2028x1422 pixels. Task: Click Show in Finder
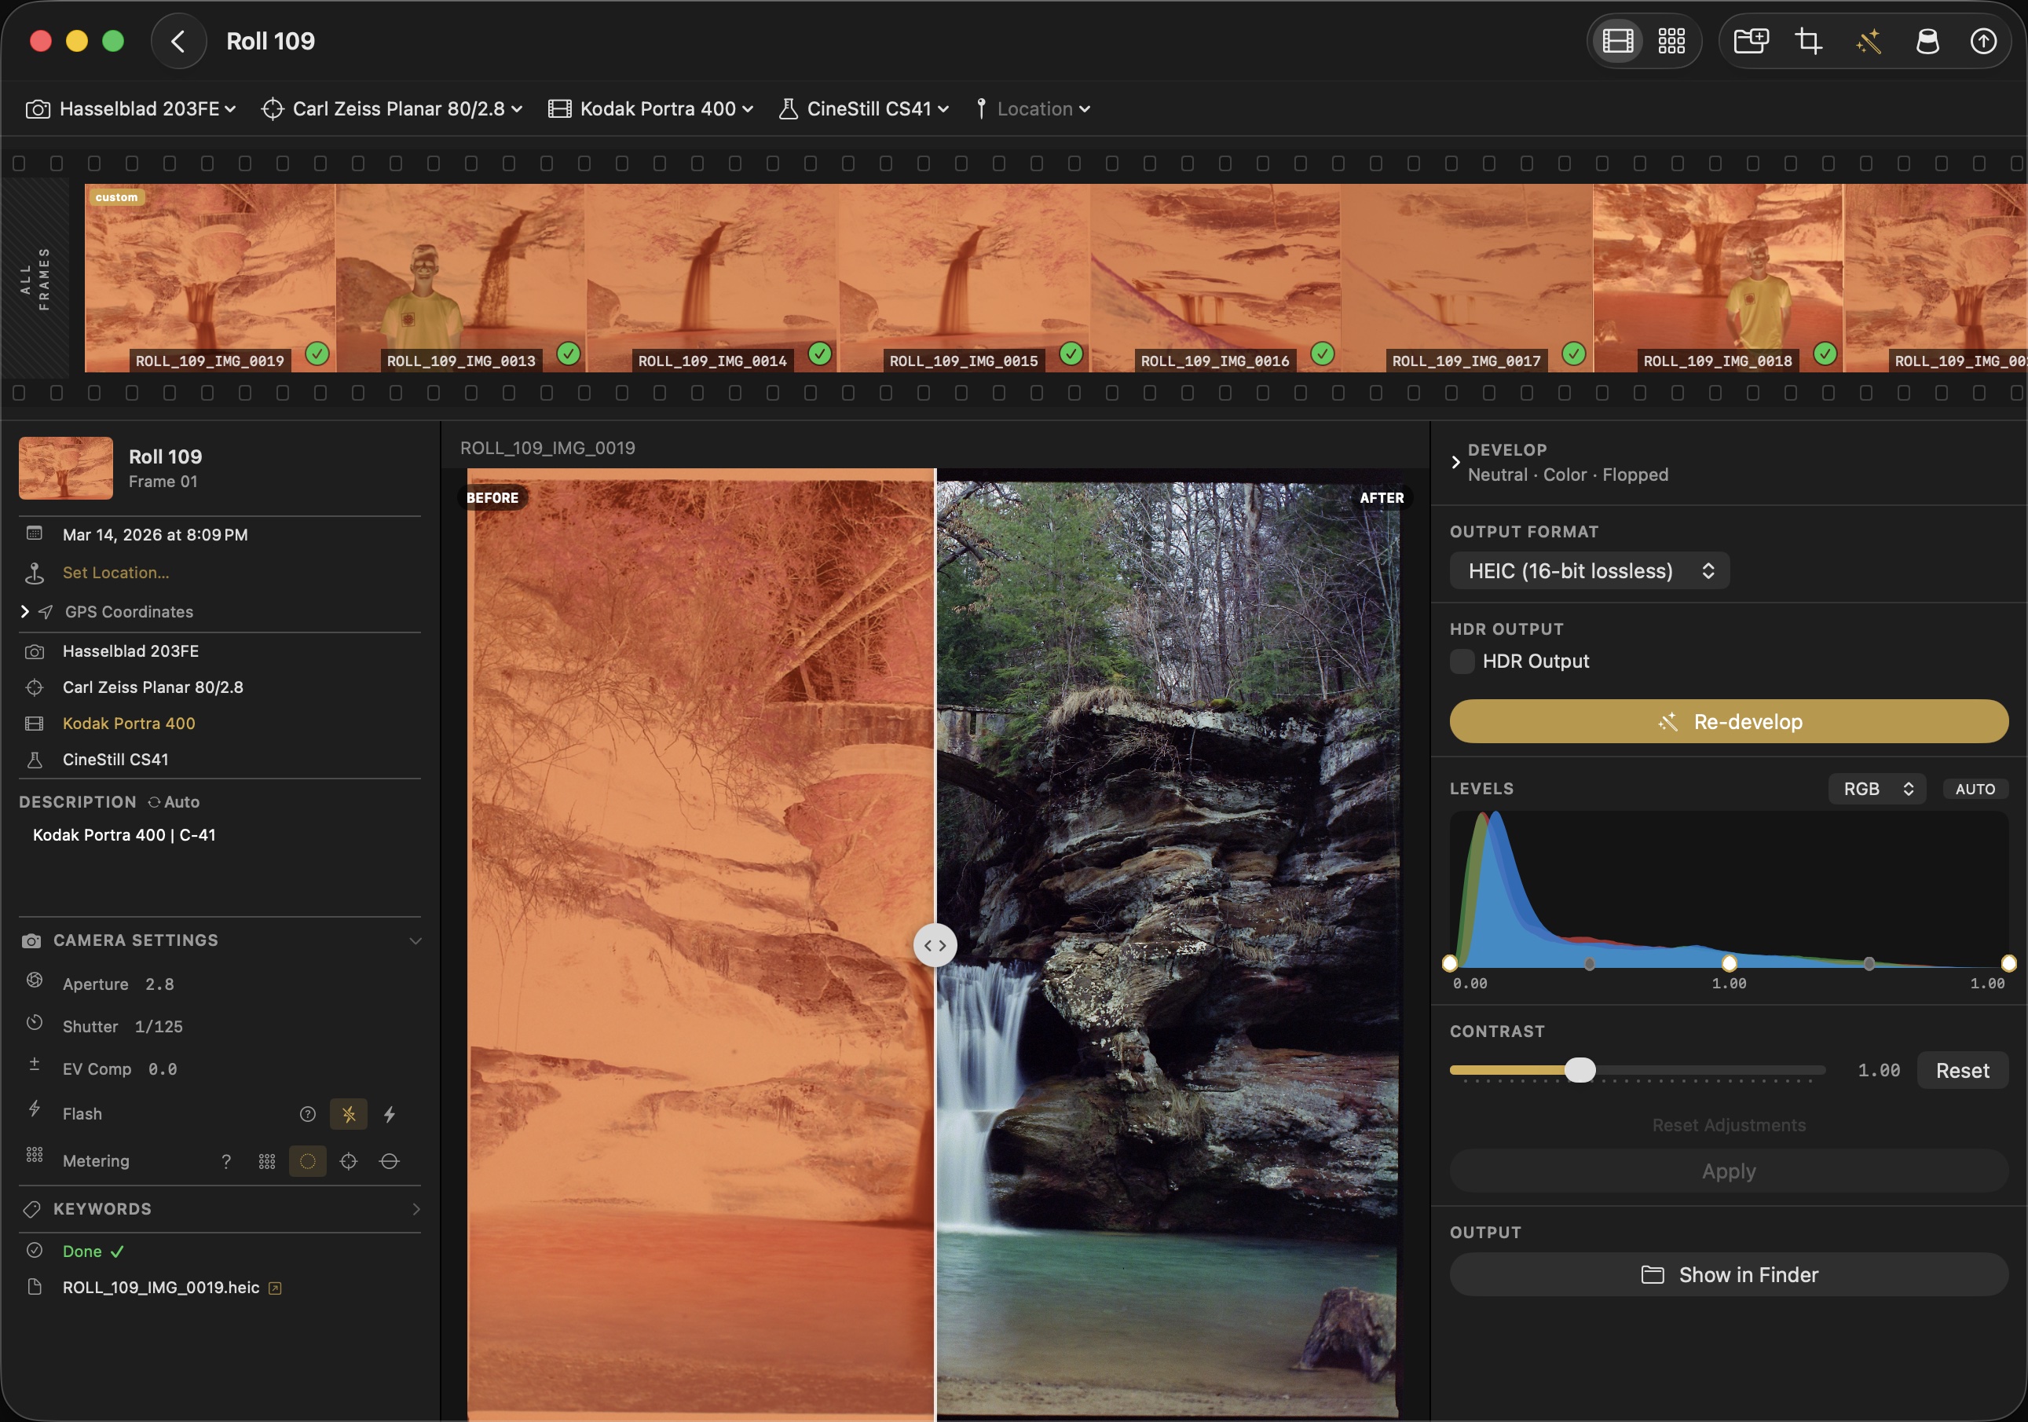1728,1274
